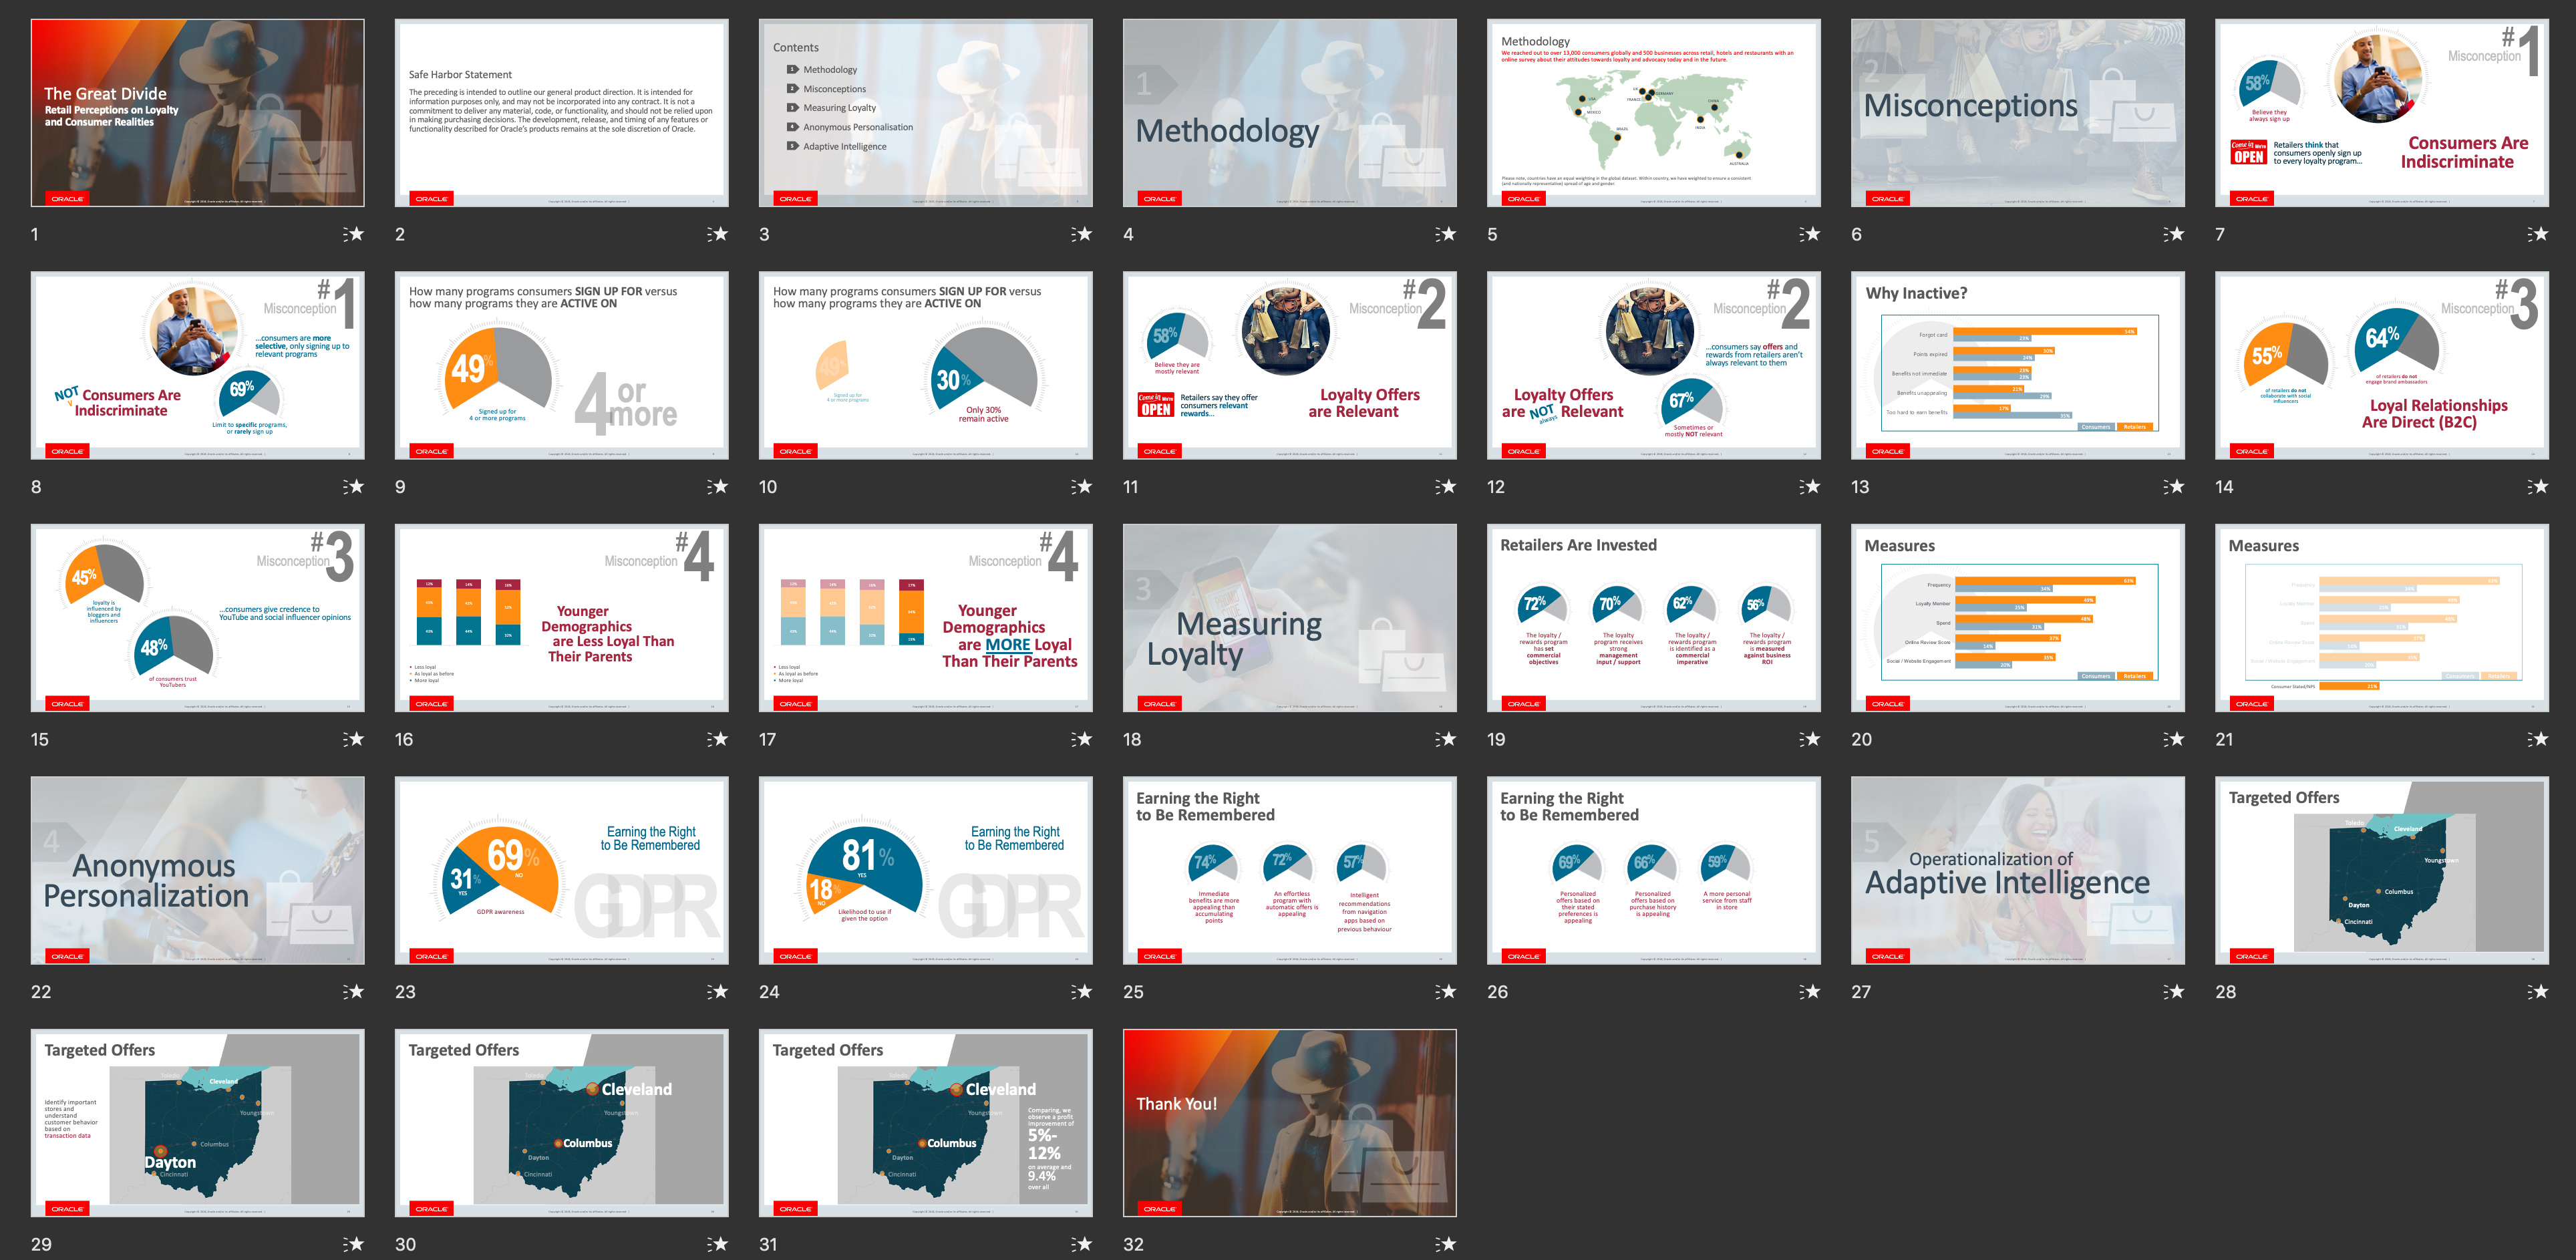Click the star icon under slide 16
The width and height of the screenshot is (2576, 1260).
pyautogui.click(x=718, y=739)
